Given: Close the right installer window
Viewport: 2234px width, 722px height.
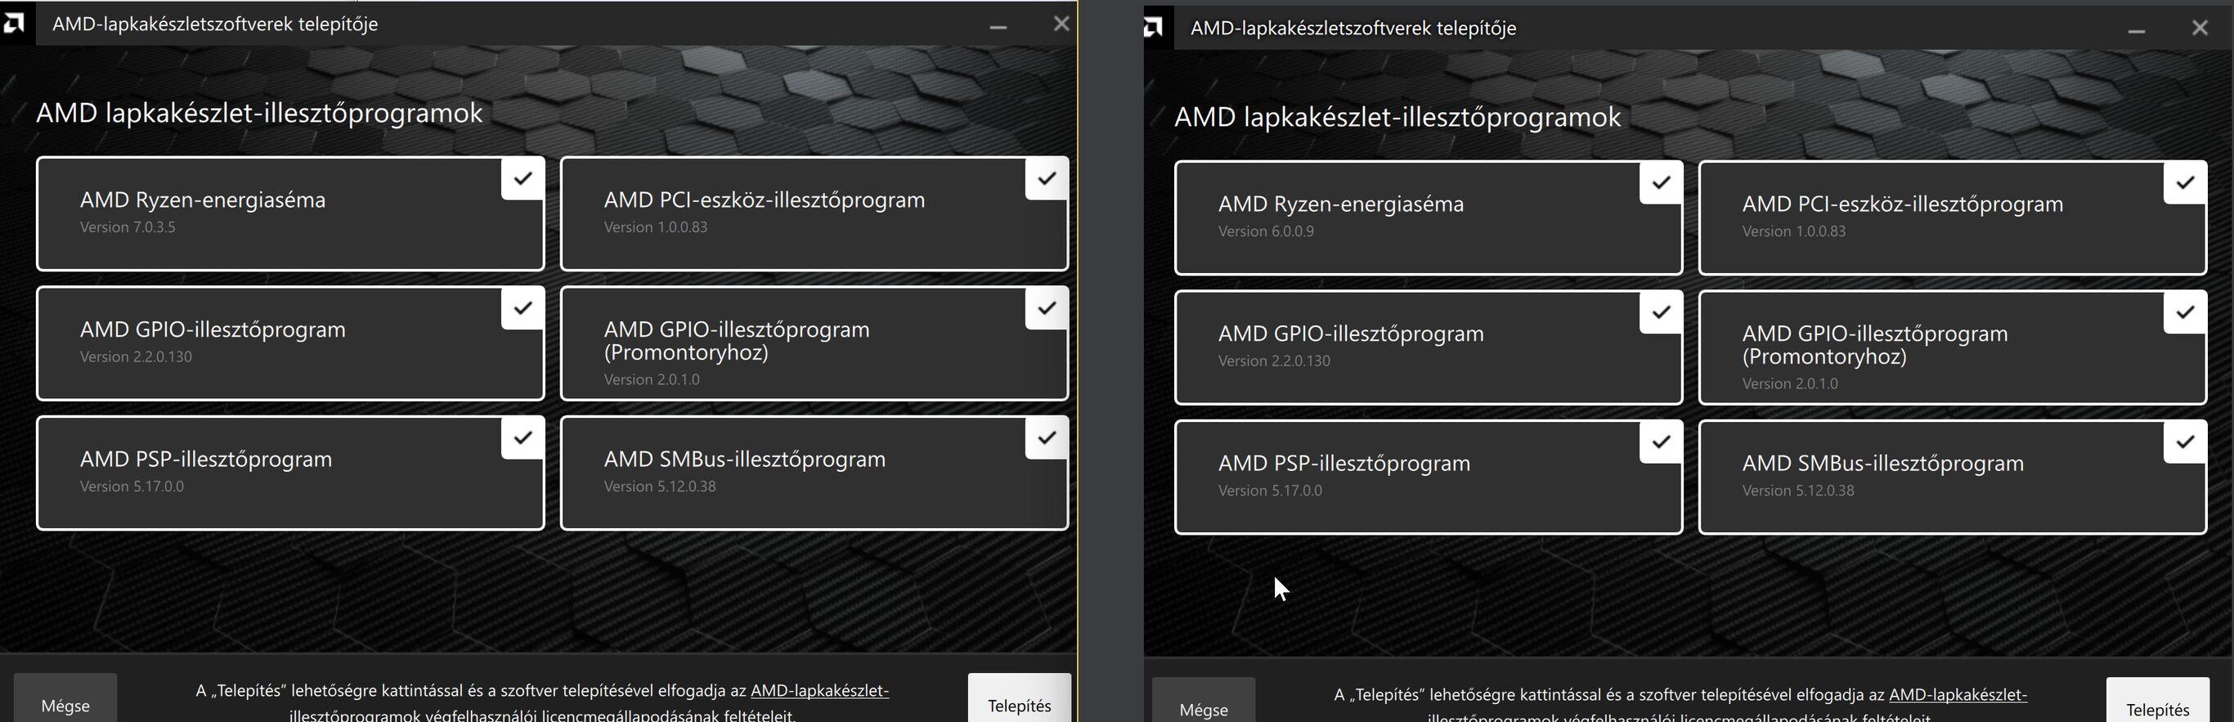Looking at the screenshot, I should [2200, 28].
